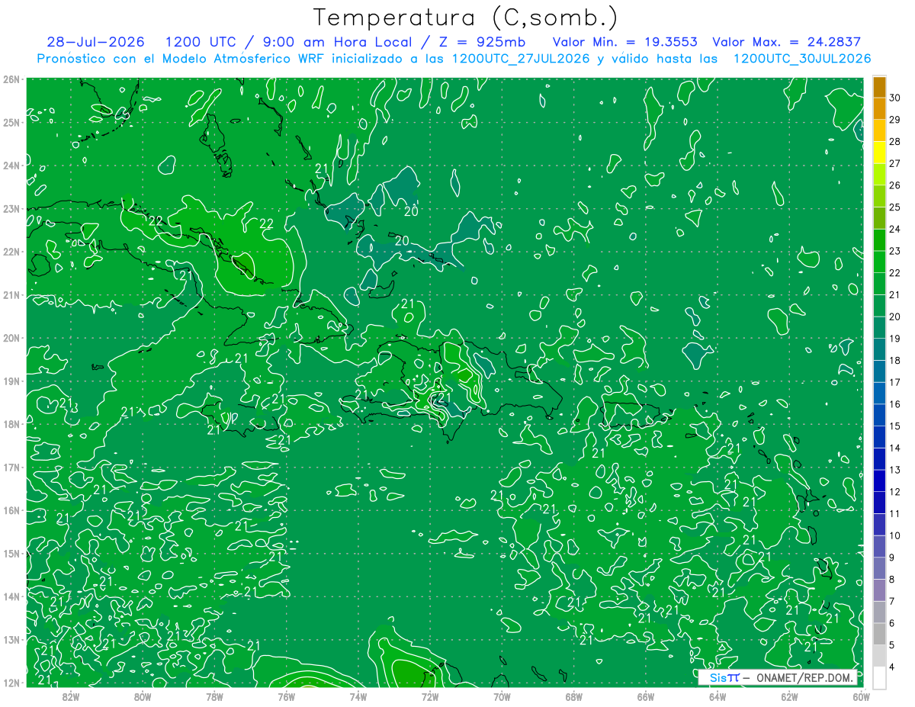The image size is (915, 707).
Task: Click the "16N" latitude label
Action: (x=11, y=510)
